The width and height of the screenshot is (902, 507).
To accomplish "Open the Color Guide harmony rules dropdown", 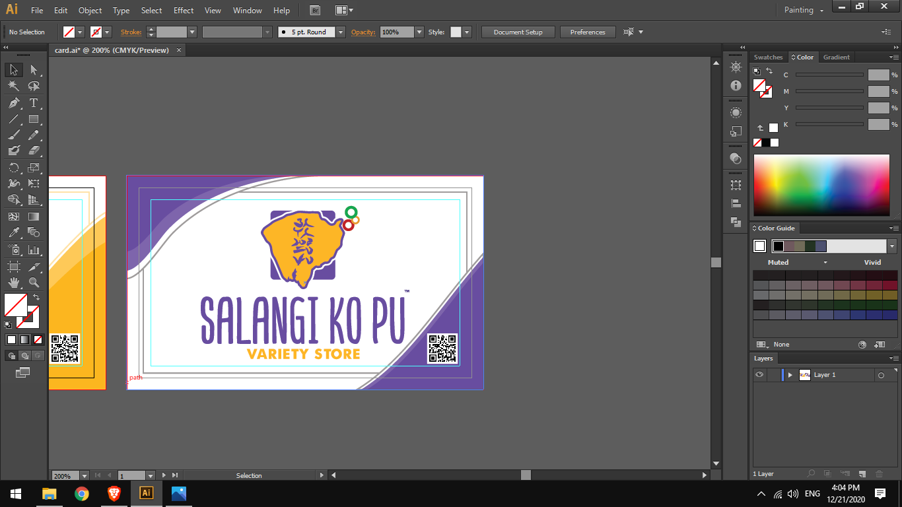I will coord(892,246).
